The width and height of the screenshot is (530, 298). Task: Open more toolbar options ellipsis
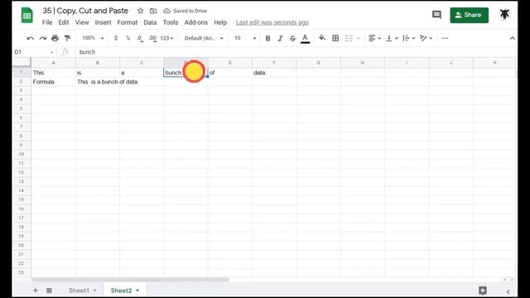coord(445,38)
